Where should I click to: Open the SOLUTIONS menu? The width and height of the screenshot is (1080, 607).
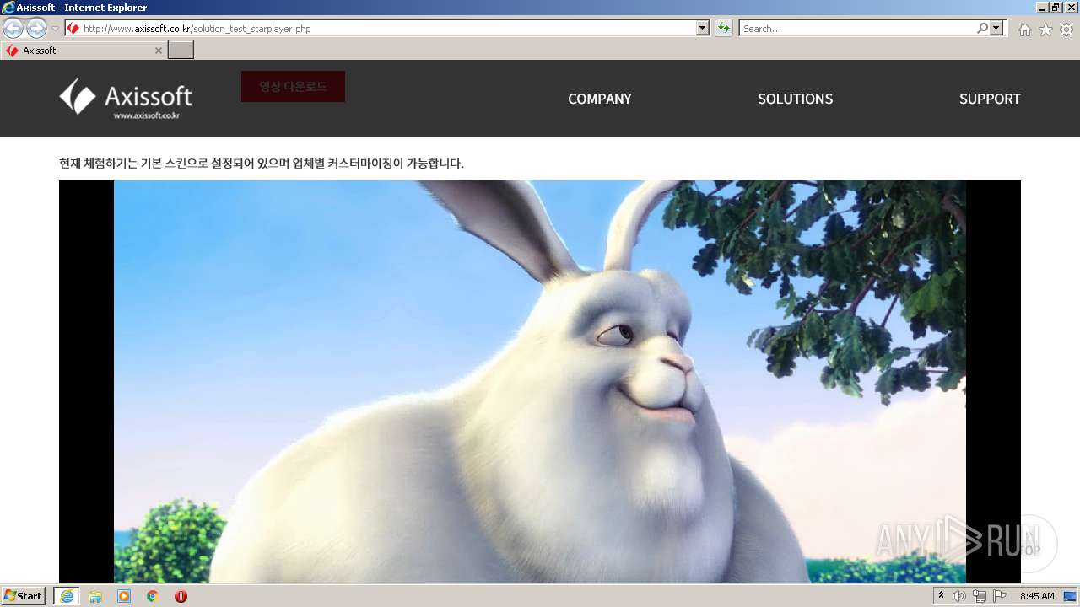pyautogui.click(x=795, y=99)
